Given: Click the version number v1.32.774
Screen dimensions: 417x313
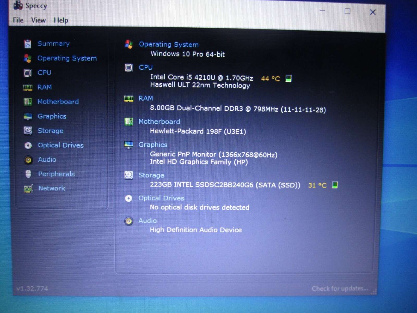Looking at the screenshot, I should [32, 289].
